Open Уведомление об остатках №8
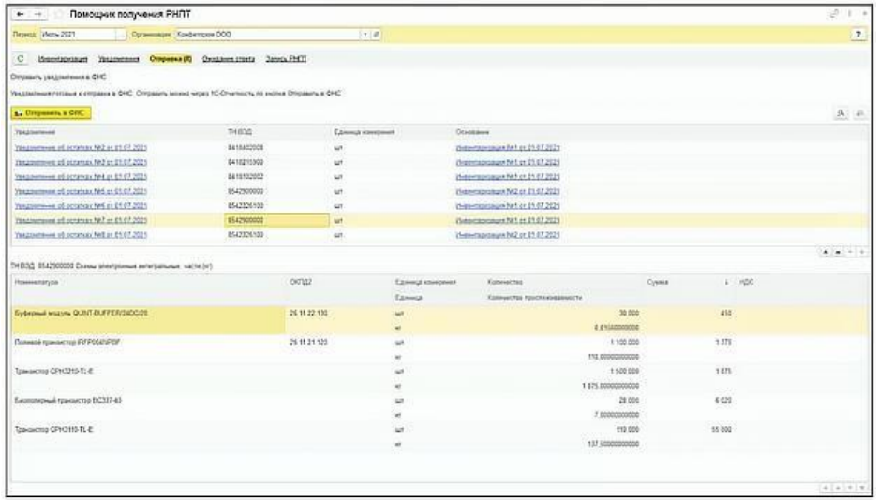 tap(81, 235)
